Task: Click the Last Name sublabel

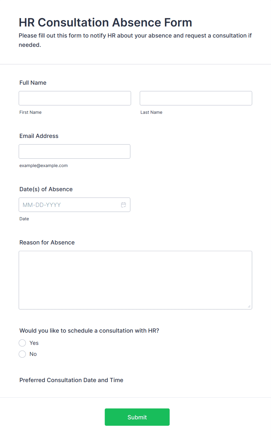Action: point(152,112)
